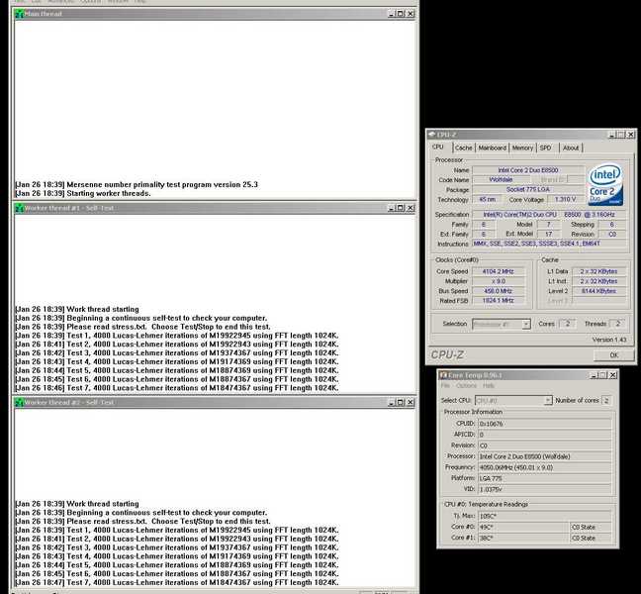641x594 pixels.
Task: Click the Number of cores field in Core Temp
Action: pyautogui.click(x=606, y=401)
